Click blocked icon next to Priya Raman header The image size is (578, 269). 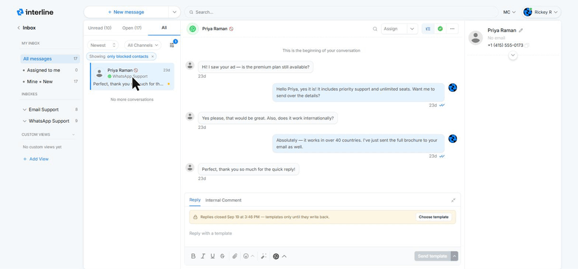pyautogui.click(x=231, y=29)
